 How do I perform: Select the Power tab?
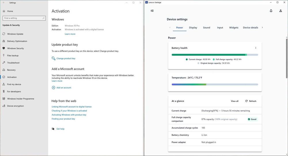coord(179,28)
